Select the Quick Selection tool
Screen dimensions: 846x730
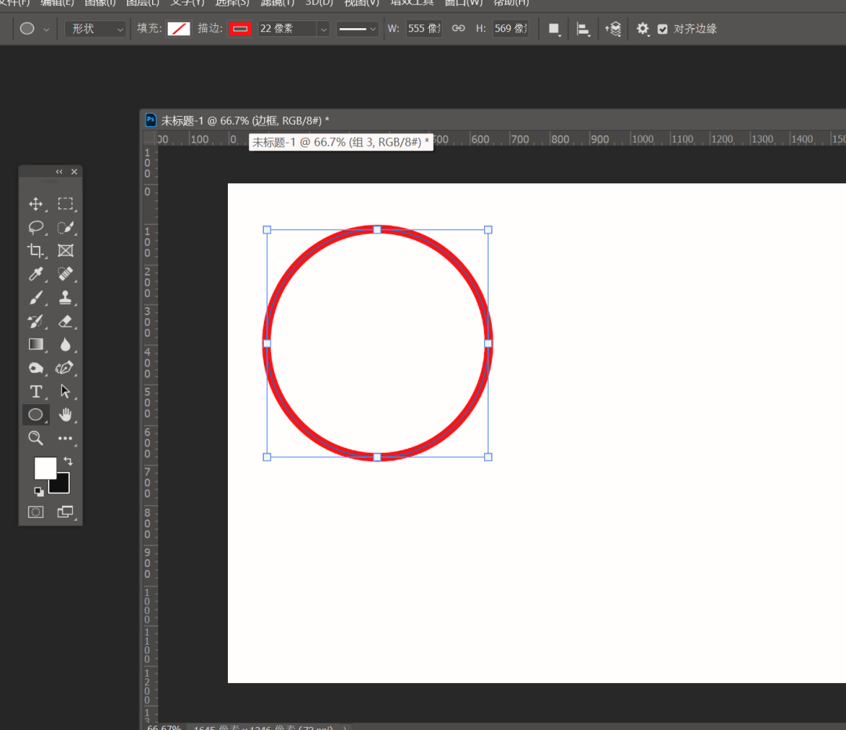coord(65,227)
